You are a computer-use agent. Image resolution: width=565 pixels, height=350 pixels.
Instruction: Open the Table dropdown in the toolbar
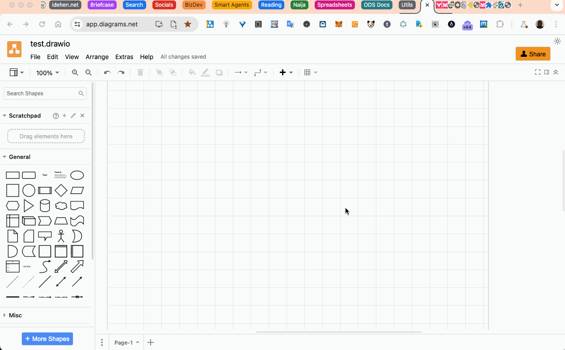click(311, 72)
